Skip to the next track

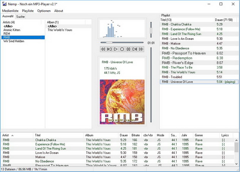(135, 49)
